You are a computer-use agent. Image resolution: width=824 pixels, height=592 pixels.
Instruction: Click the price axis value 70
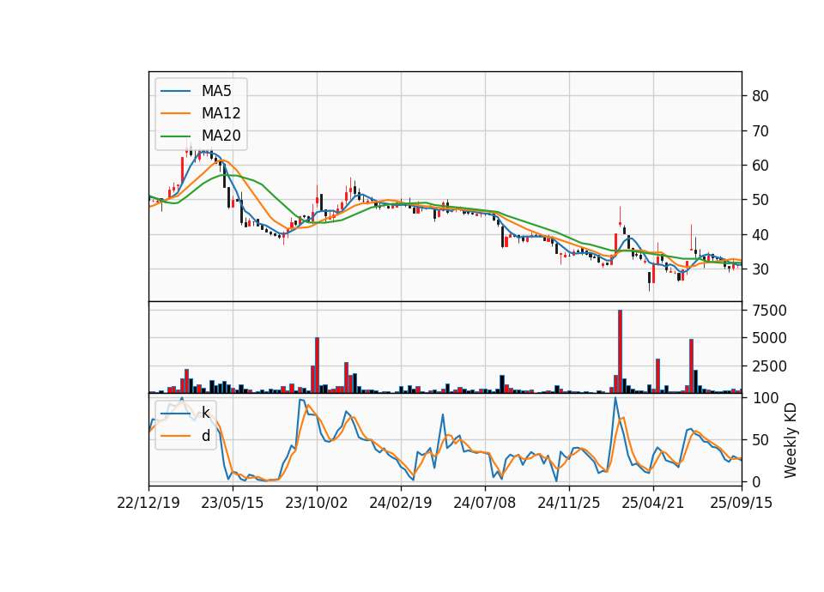coord(760,130)
